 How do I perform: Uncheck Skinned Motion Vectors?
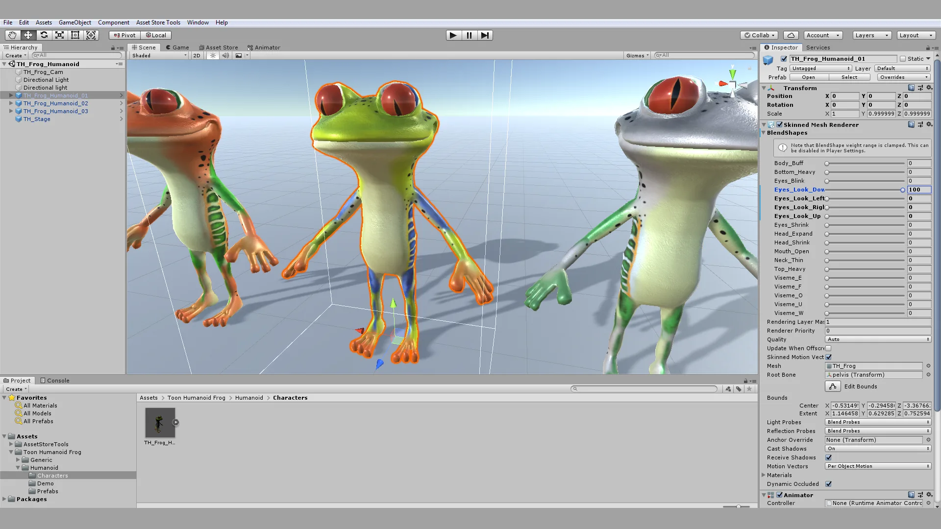[x=828, y=357]
